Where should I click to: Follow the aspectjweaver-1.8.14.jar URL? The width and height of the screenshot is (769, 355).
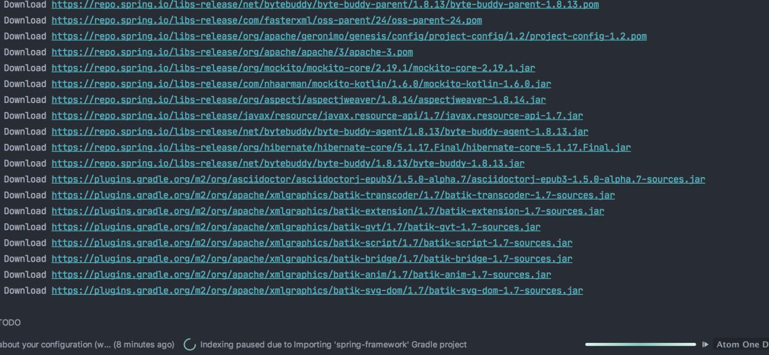(x=299, y=100)
